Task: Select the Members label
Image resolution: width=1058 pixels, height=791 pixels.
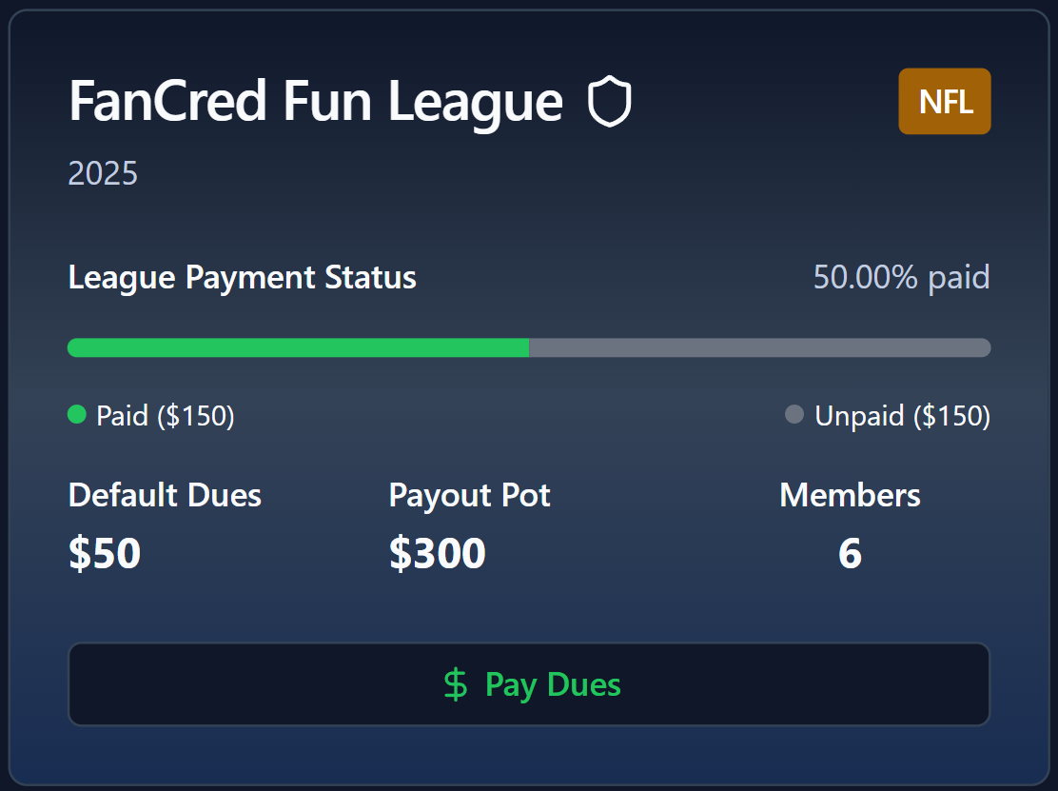Action: tap(850, 495)
